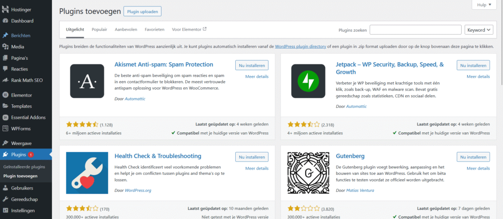Screen dimensions: 503x219
Task: Open Meer details for Health Check
Action: [x=257, y=169]
